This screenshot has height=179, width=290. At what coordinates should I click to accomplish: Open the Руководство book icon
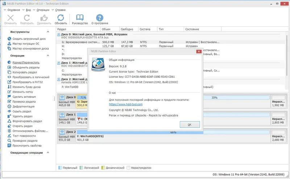(x=80, y=18)
